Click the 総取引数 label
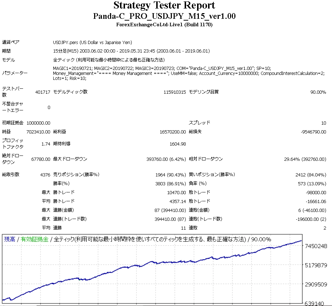332x306 pixels. point(11,174)
